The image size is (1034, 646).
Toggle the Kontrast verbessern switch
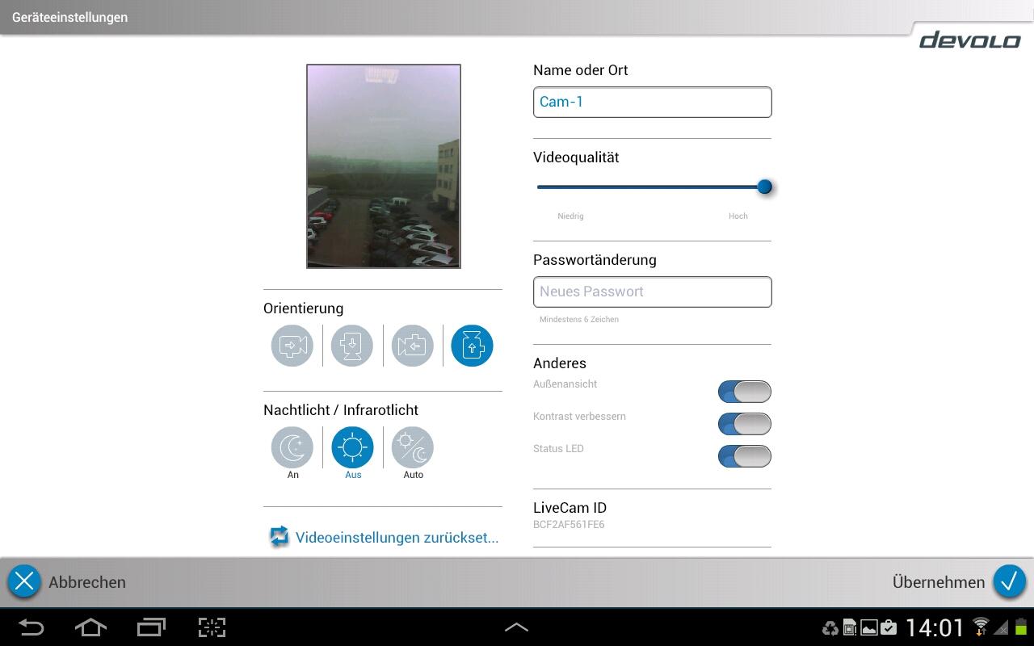pyautogui.click(x=745, y=424)
